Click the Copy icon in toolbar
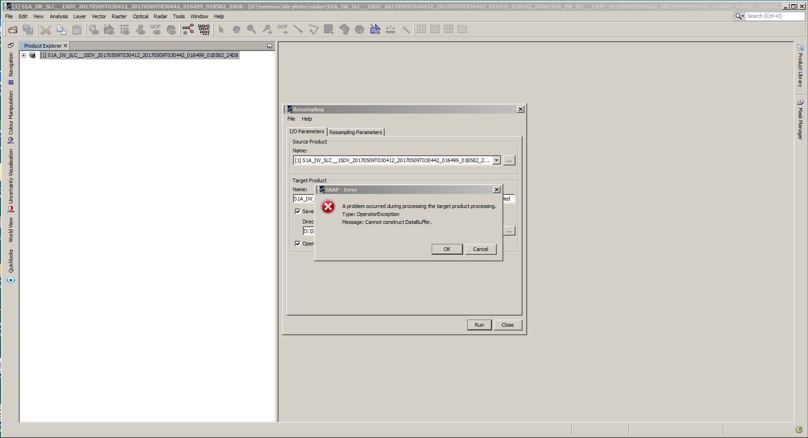The height and width of the screenshot is (438, 808). [x=61, y=29]
